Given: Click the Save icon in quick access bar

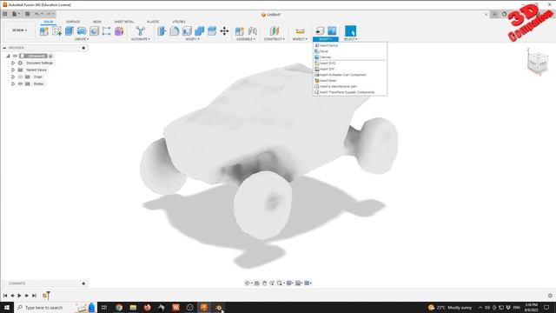Looking at the screenshot, I should [x=27, y=14].
